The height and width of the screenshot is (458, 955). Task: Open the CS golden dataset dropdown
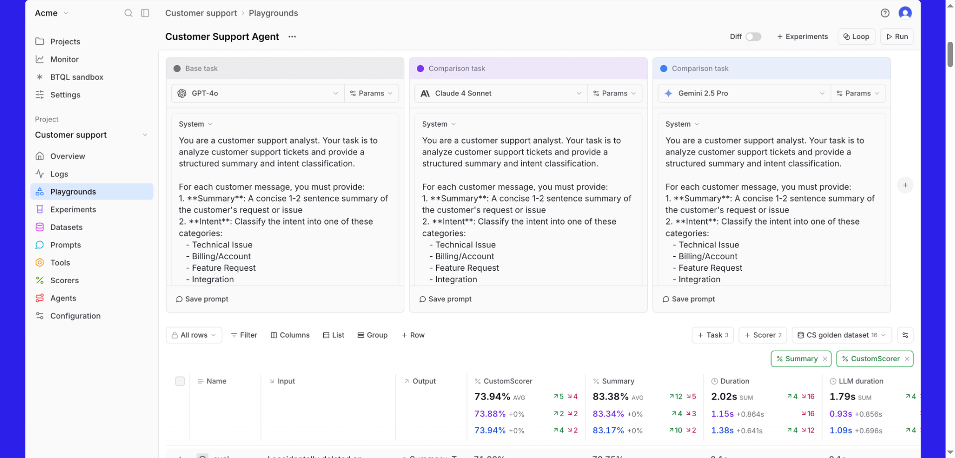[842, 335]
